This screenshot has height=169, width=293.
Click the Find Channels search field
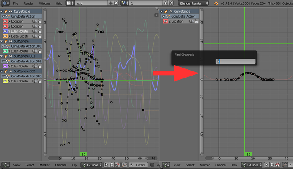click(x=235, y=61)
